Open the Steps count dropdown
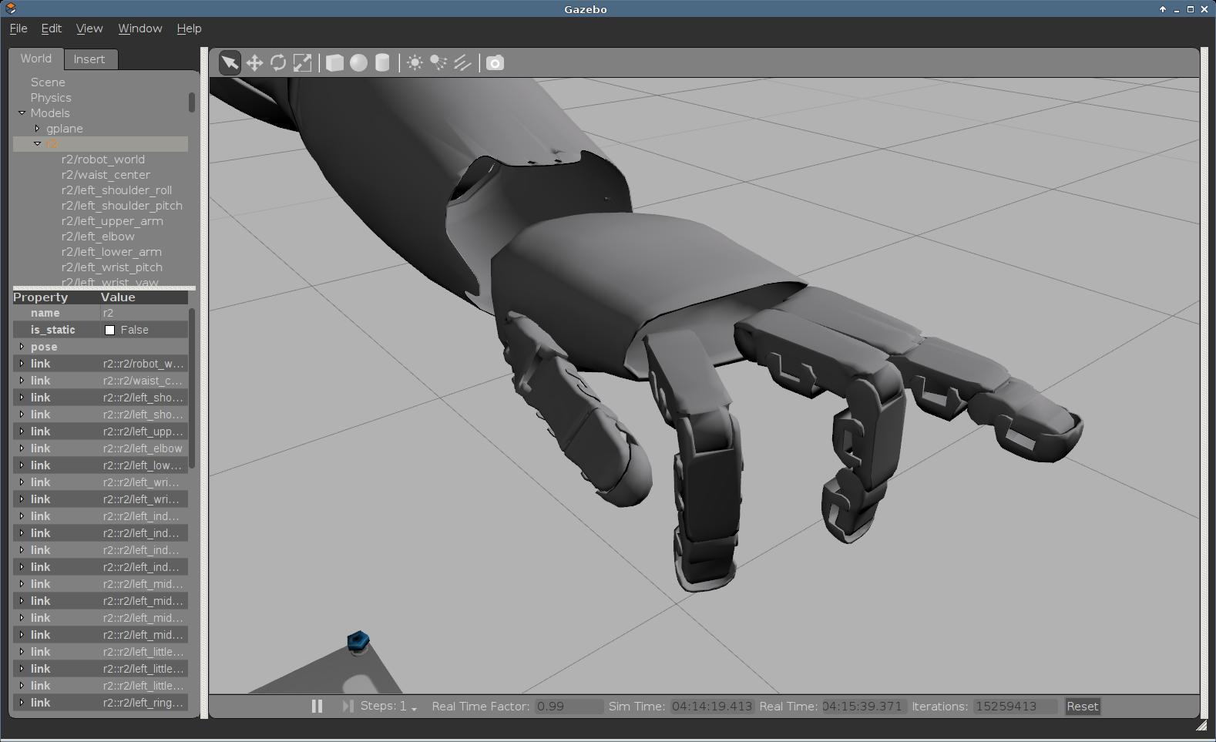This screenshot has height=742, width=1216. (x=414, y=707)
